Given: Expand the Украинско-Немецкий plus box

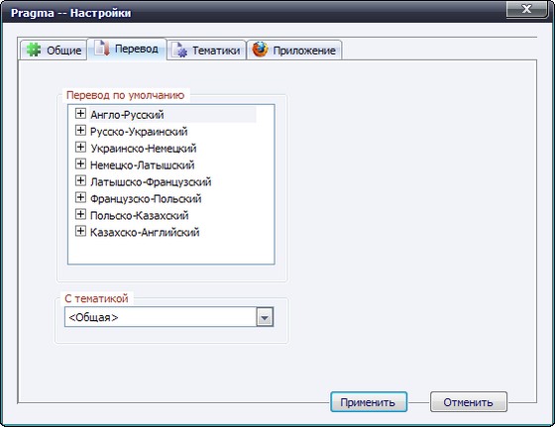Looking at the screenshot, I should (80, 147).
